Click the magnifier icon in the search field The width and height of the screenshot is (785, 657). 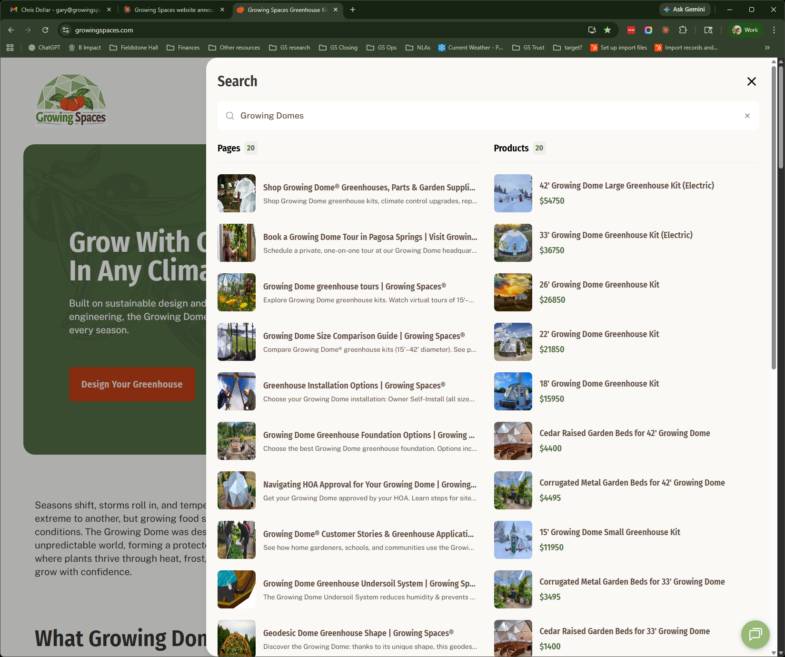(x=230, y=116)
